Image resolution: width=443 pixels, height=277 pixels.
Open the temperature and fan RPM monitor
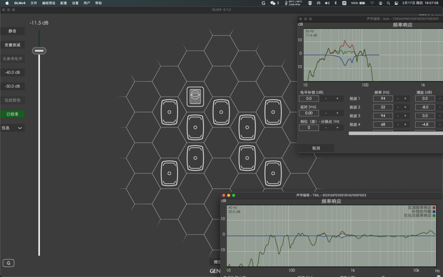(293, 3)
